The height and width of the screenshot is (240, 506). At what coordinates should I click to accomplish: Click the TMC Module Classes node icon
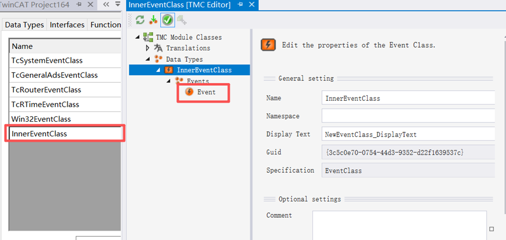[x=148, y=37]
